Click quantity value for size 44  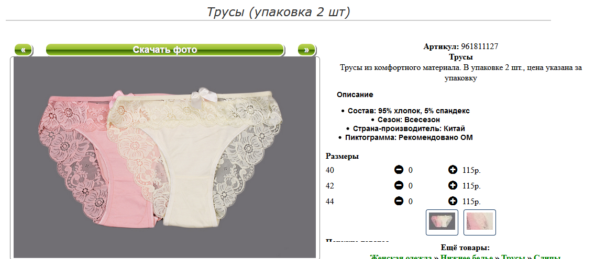[x=410, y=202]
